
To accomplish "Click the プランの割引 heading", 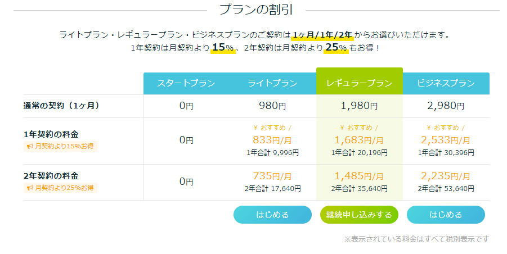I will coord(256,10).
